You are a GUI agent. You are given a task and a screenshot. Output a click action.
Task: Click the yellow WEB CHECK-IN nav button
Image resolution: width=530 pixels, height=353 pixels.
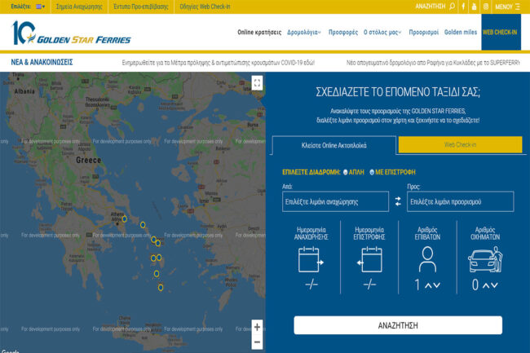tap(501, 33)
